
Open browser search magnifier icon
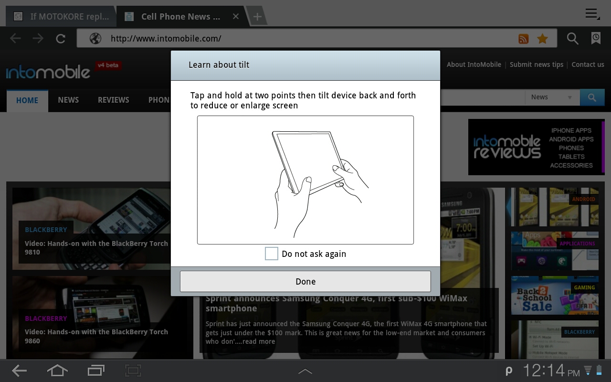[x=572, y=39]
